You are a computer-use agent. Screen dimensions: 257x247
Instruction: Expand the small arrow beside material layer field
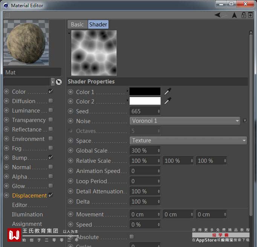[x=53, y=82]
